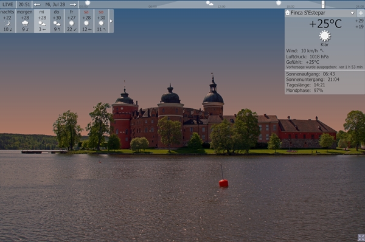Select the so forecast tile
Screen dimensions: 365x242
pos(101,21)
